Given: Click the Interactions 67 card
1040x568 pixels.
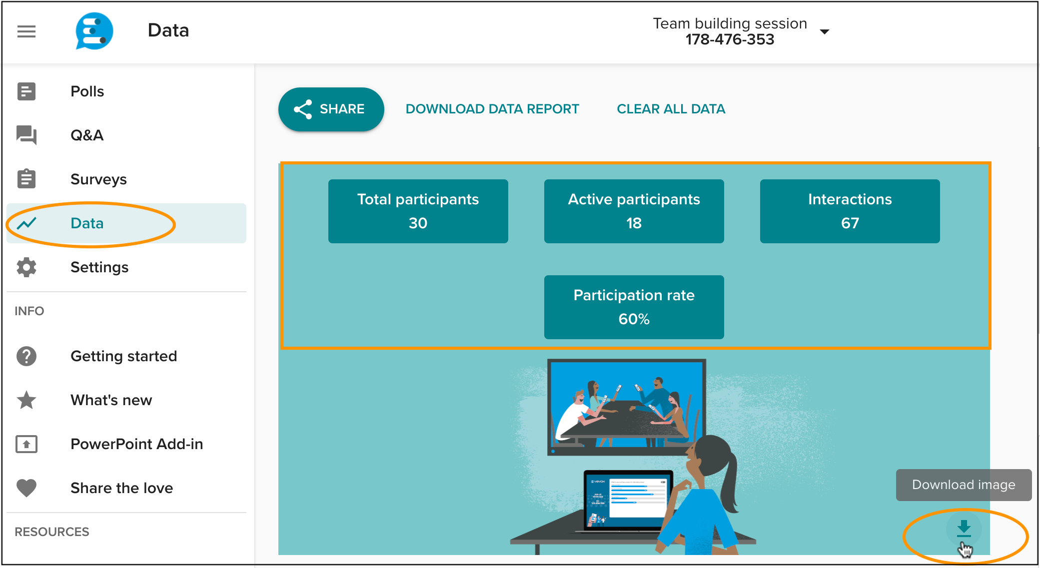Looking at the screenshot, I should 850,211.
